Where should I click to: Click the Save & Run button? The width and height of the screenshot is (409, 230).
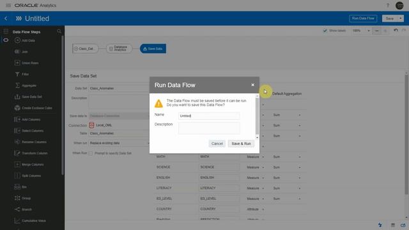pyautogui.click(x=241, y=144)
